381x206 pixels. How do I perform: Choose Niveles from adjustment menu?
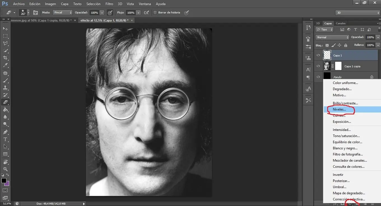point(352,109)
